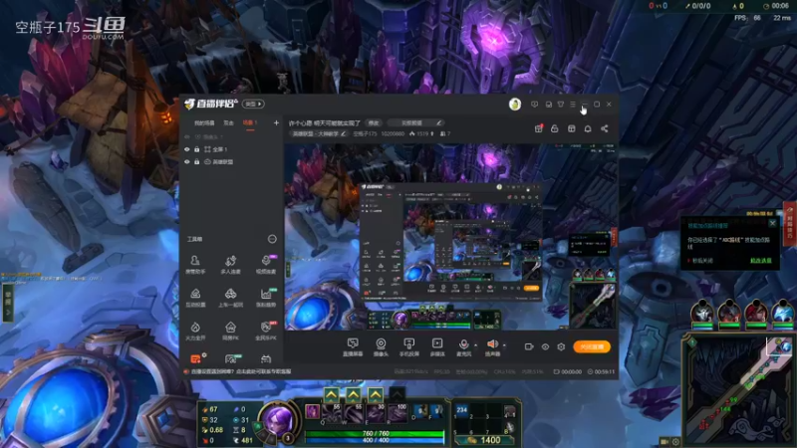797x448 pixels.
Task: Click the PK icon with NEW badge in bottom row
Action: pos(231,359)
